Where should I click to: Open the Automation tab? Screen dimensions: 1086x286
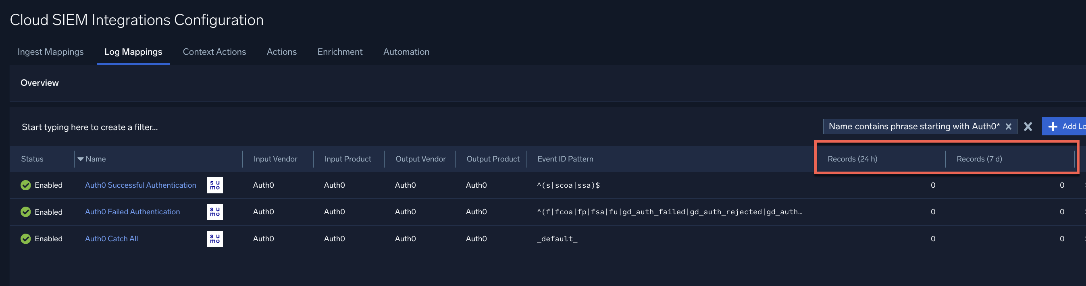tap(406, 52)
